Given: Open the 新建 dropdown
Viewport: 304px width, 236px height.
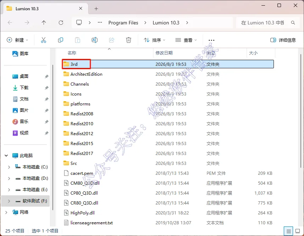Looking at the screenshot, I should (x=17, y=40).
